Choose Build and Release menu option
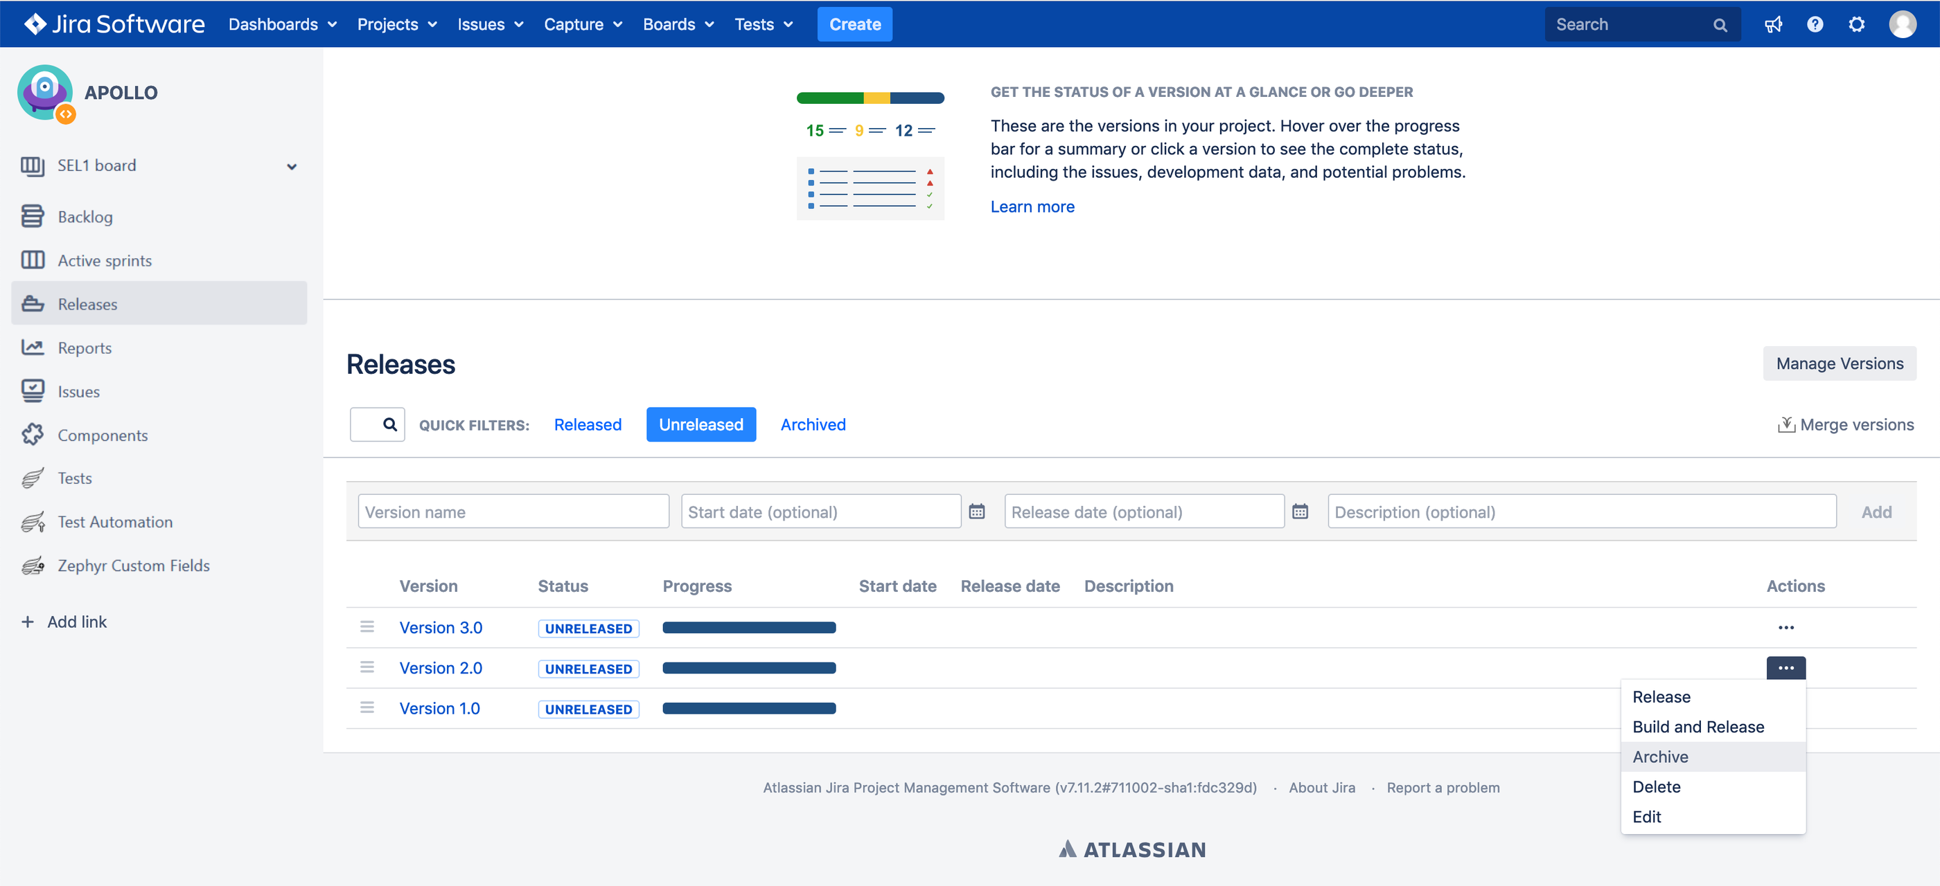Viewport: 1940px width, 886px height. click(x=1697, y=727)
